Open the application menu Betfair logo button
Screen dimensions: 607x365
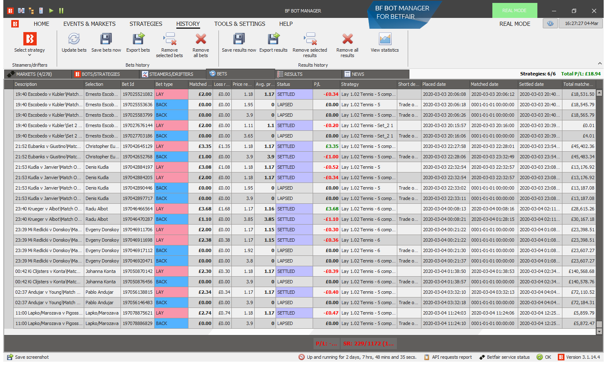[15, 24]
